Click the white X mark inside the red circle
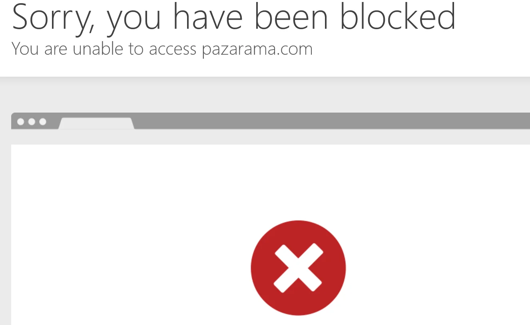Viewport: 530px width, 325px height. tap(298, 268)
